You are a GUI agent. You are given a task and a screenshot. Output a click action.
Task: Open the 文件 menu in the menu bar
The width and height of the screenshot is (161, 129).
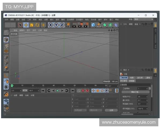[x=6, y=20]
